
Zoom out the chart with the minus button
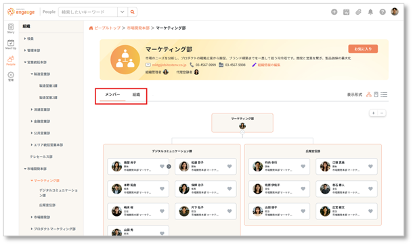click(x=382, y=113)
